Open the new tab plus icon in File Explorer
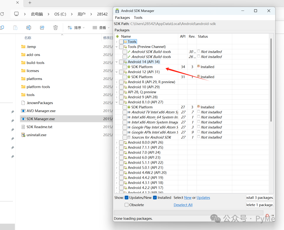Viewport: 284px width, 230px height. coord(30,3)
